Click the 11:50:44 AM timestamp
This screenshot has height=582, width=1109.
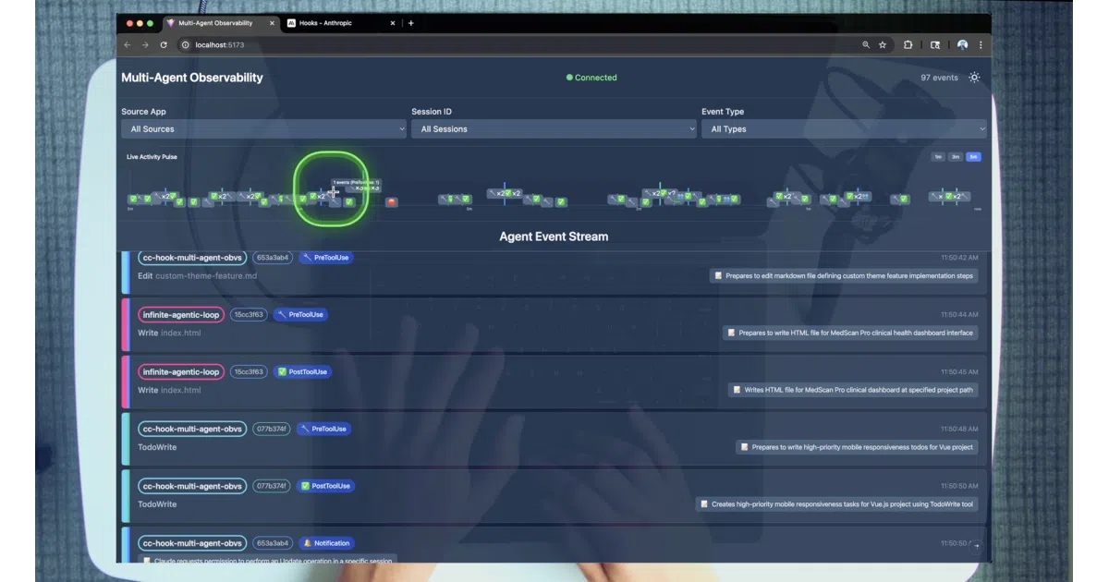959,315
